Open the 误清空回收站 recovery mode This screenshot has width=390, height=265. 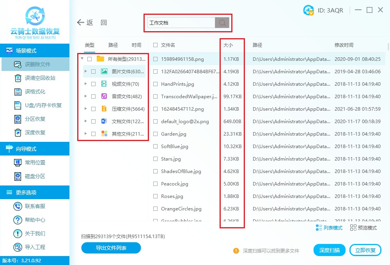pos(40,78)
